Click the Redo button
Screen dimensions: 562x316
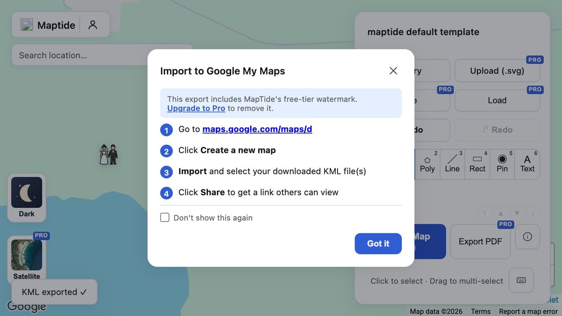497,130
